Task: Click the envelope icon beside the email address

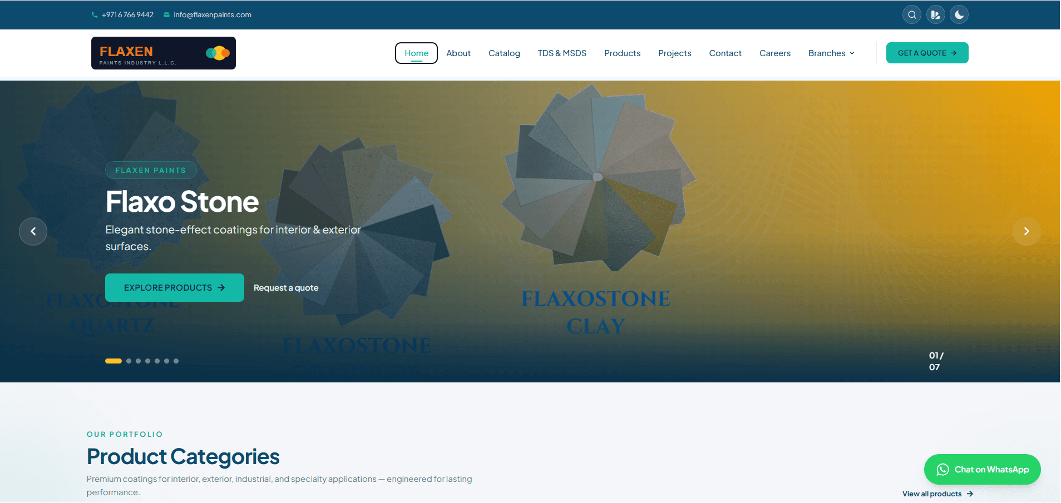Action: (x=166, y=15)
